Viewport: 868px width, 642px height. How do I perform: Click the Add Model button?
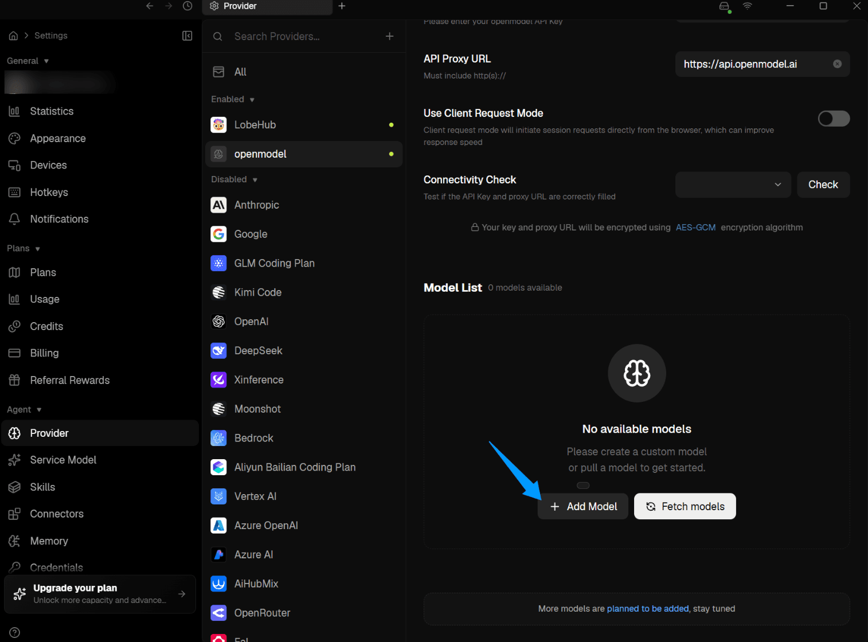[583, 506]
